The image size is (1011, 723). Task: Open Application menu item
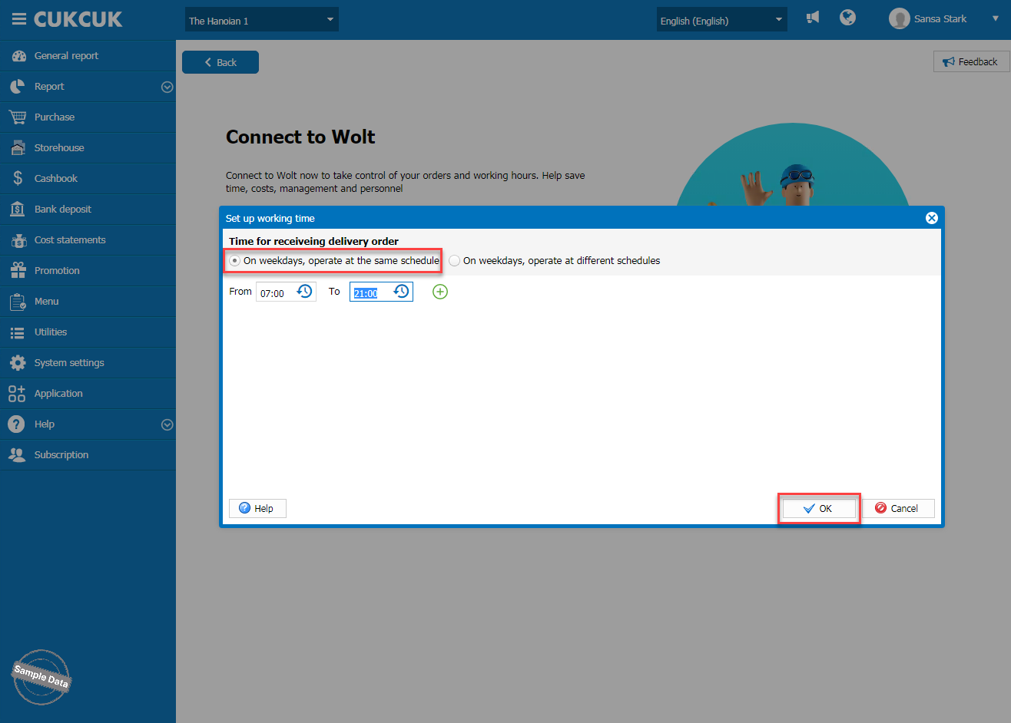click(88, 394)
